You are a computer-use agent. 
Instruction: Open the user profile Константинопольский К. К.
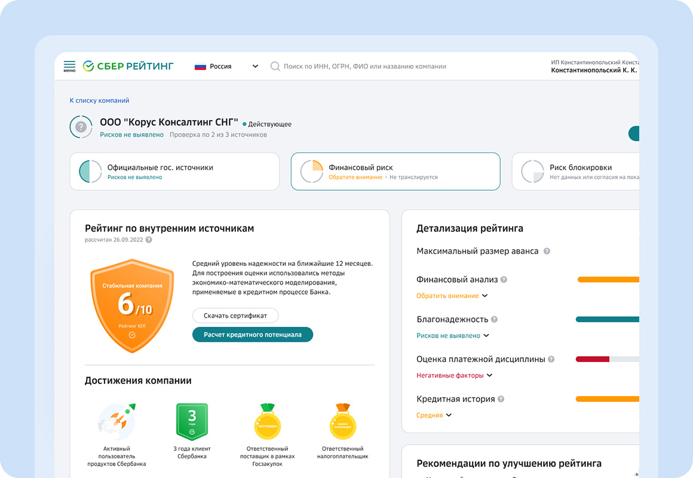pyautogui.click(x=594, y=66)
